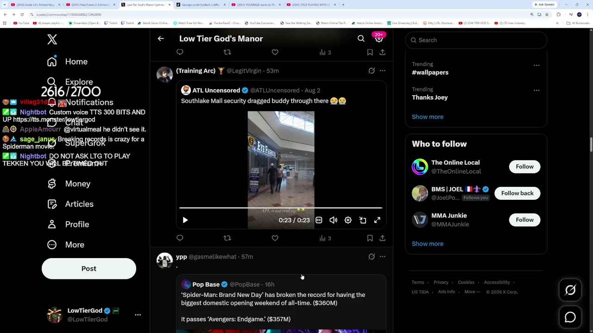The height and width of the screenshot is (333, 593).
Task: Open the Pop Base quoted post author
Action: (x=206, y=284)
